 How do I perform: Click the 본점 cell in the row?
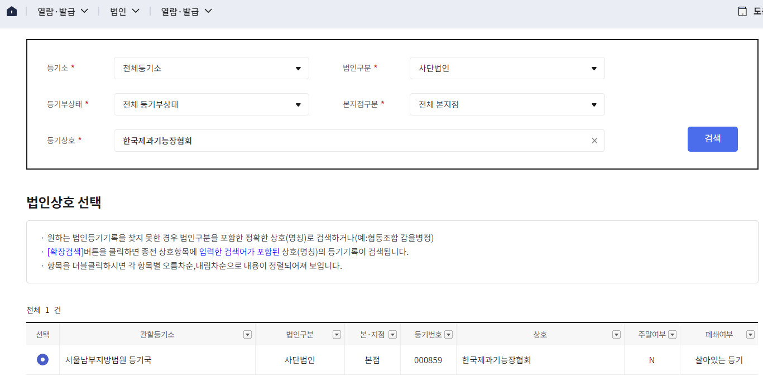[x=372, y=360]
